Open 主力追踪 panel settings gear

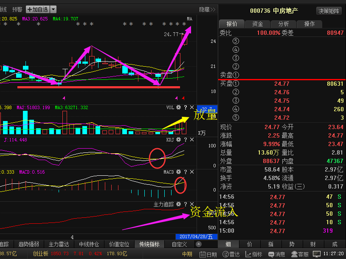[178, 204]
